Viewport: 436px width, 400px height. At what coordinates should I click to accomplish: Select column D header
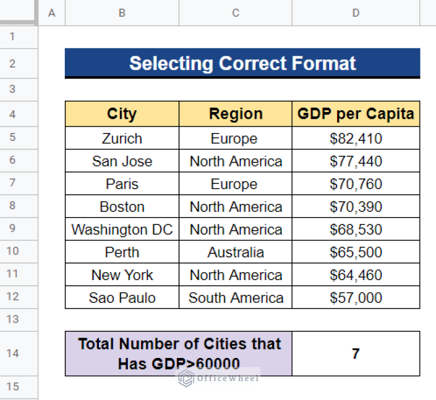coord(356,13)
